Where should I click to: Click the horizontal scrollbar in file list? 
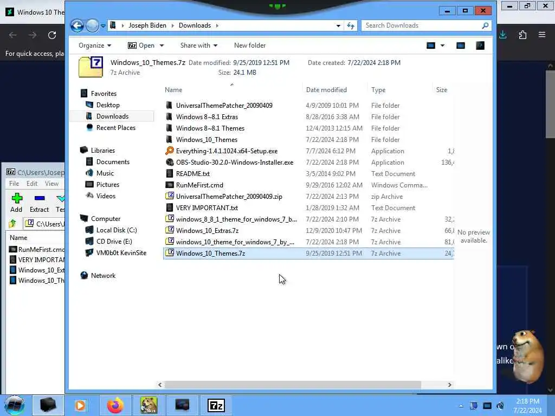coord(293,385)
